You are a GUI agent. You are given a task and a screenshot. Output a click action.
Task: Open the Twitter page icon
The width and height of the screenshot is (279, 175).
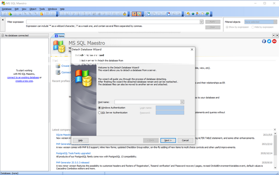pos(269,41)
